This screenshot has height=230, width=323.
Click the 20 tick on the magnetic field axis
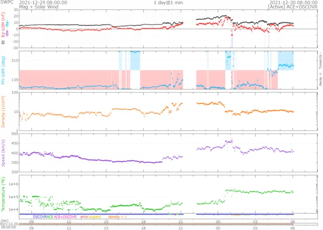[x=16, y=16]
